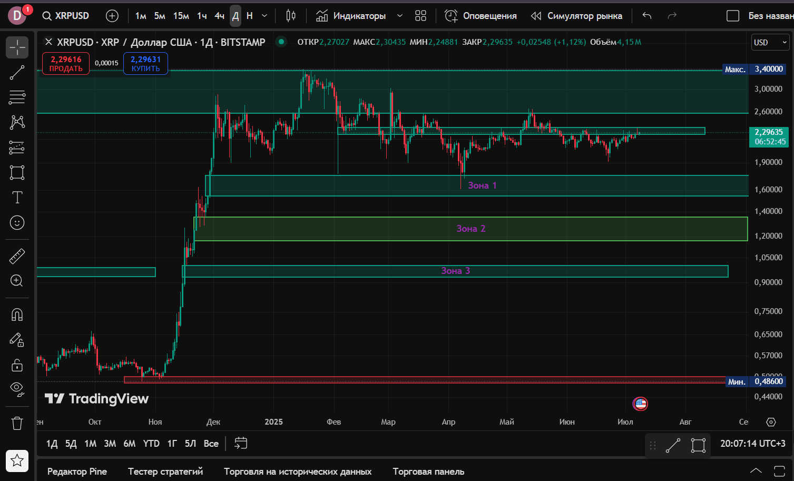Viewport: 794px width, 481px height.
Task: Set date range to YTD
Action: (x=151, y=444)
